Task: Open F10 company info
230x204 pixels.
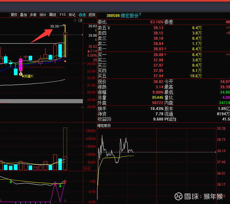Action: [x=63, y=15]
